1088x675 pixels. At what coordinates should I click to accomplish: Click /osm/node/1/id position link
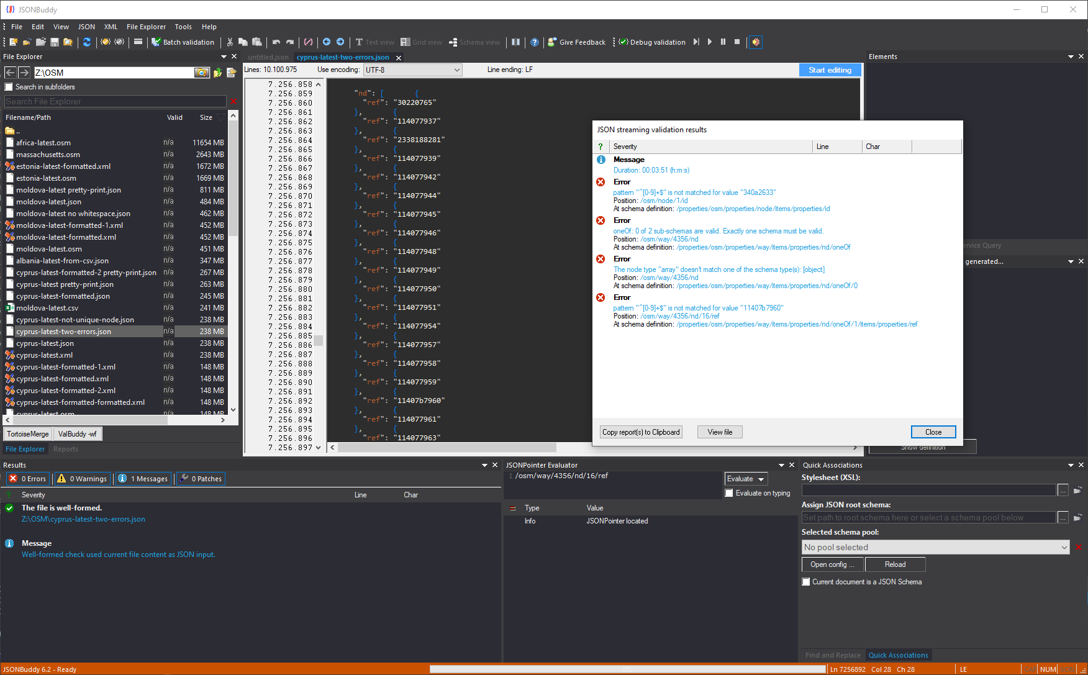(664, 201)
